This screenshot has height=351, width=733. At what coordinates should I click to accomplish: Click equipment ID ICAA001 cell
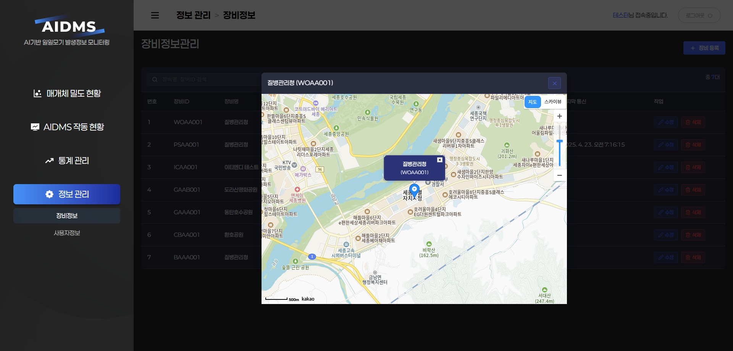(x=186, y=167)
